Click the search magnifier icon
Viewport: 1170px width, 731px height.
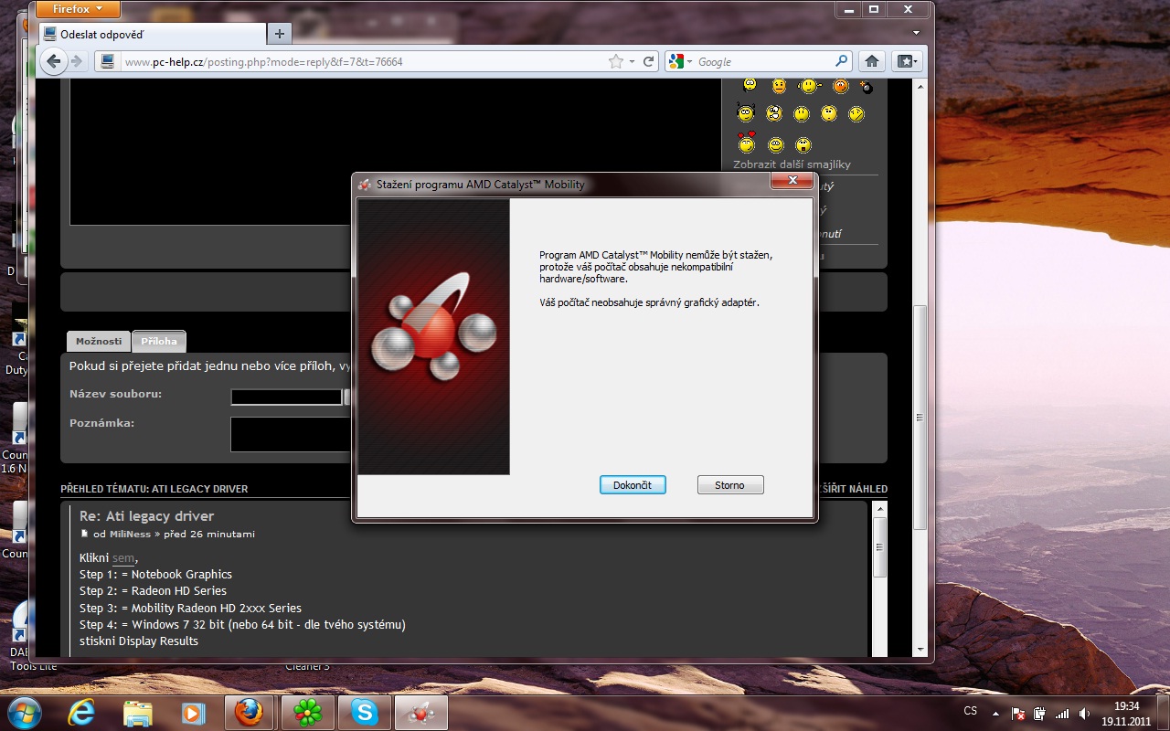point(842,62)
